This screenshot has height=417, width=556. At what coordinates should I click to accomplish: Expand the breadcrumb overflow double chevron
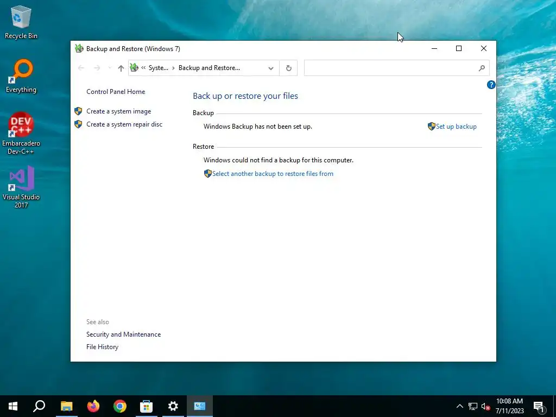143,68
